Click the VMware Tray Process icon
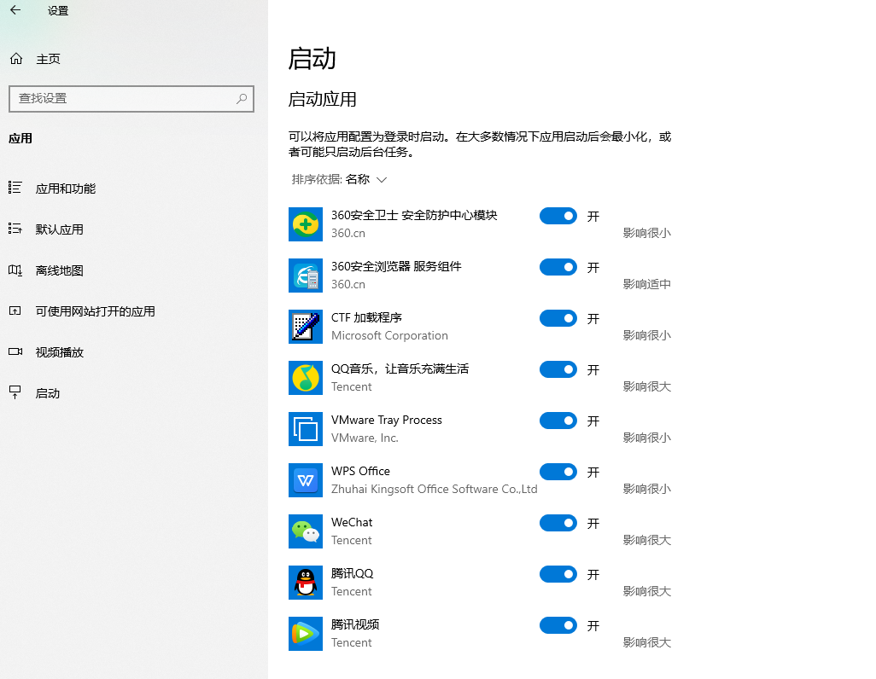 [x=305, y=429]
